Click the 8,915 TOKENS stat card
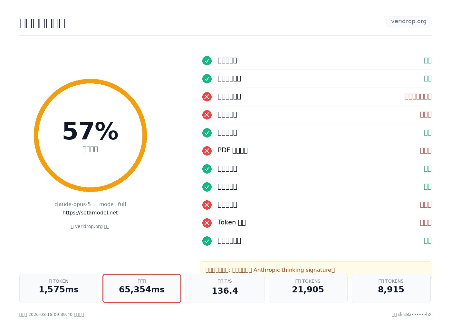Image resolution: width=451 pixels, height=322 pixels. pos(391,288)
